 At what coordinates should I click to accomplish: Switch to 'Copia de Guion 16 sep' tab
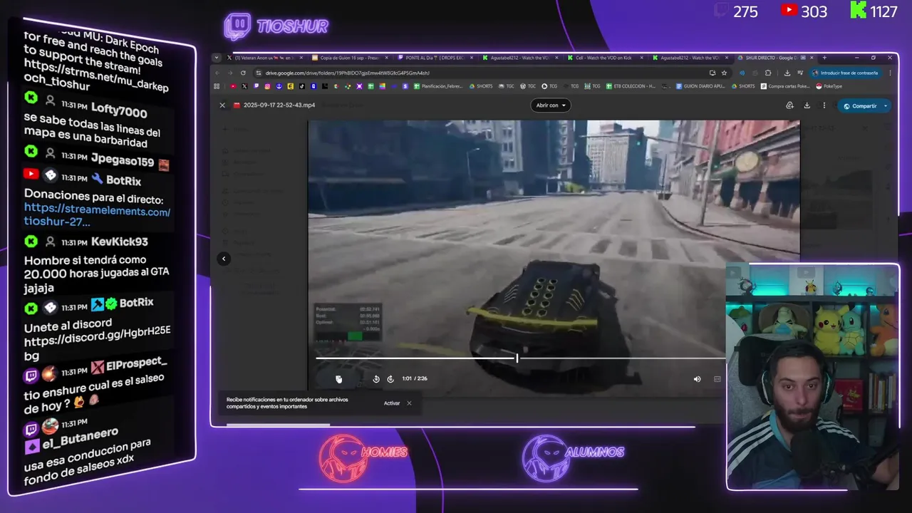click(348, 58)
